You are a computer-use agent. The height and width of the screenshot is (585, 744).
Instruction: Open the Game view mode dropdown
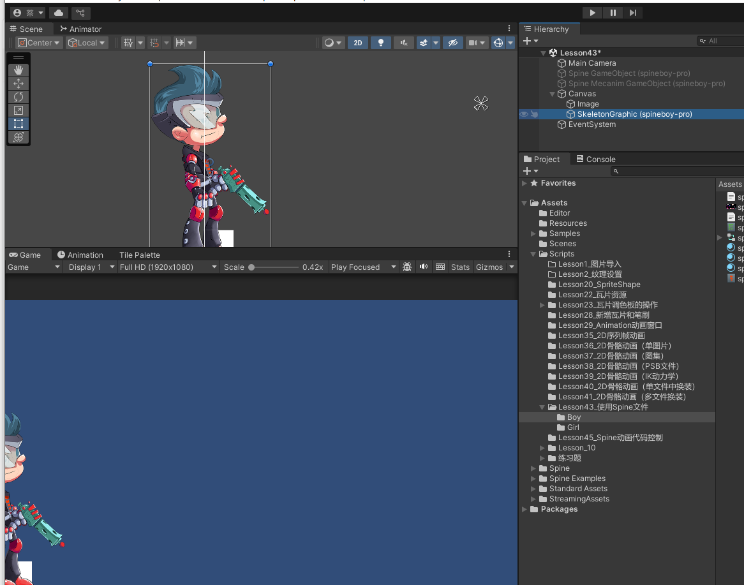tap(34, 267)
